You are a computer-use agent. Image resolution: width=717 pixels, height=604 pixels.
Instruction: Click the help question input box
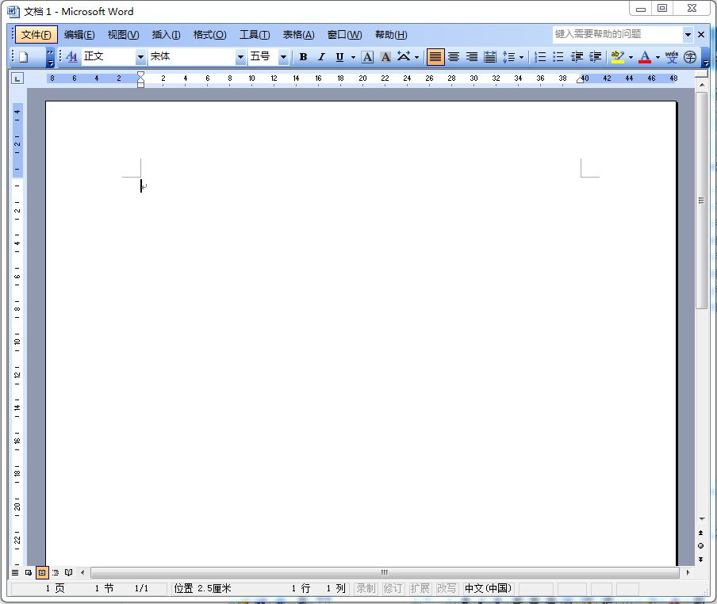[618, 34]
